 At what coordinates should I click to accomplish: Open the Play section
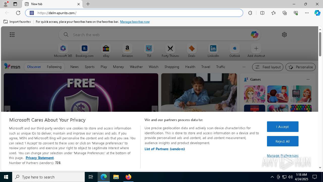click(x=104, y=67)
